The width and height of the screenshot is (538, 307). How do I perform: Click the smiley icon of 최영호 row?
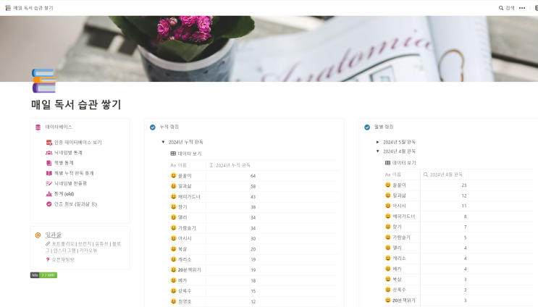click(x=173, y=301)
